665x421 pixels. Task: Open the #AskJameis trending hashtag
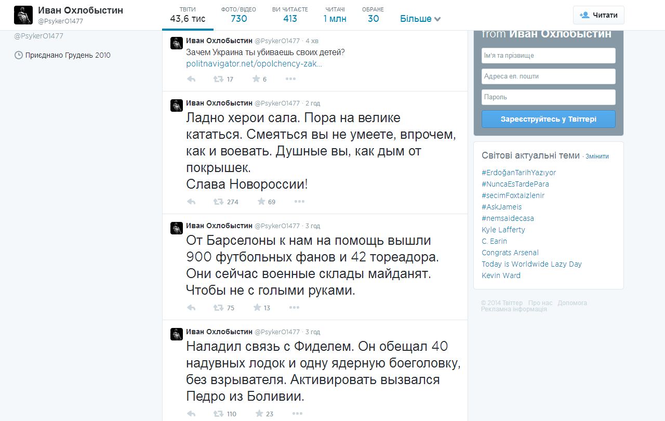[x=502, y=207]
